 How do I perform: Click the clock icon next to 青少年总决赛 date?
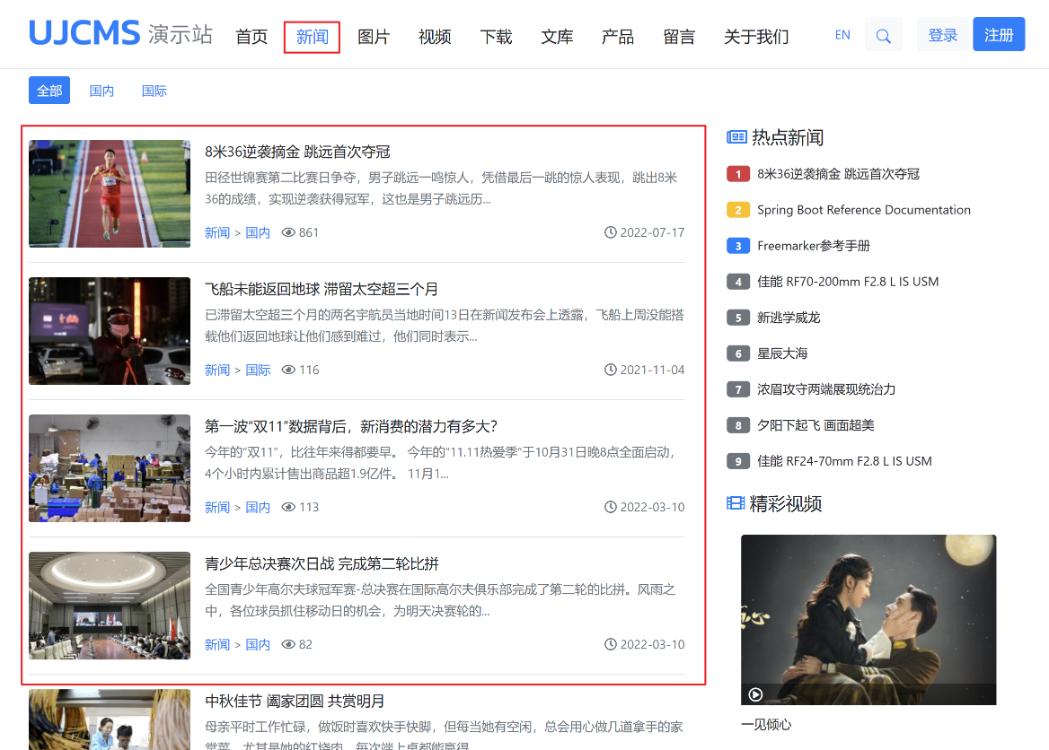pyautogui.click(x=610, y=644)
